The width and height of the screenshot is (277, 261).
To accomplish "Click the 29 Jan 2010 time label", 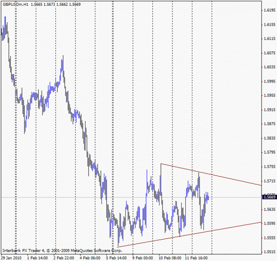I will click(x=11, y=258).
